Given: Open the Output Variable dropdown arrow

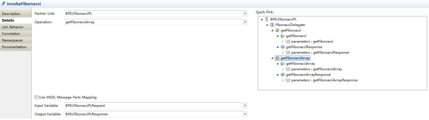Looking at the screenshot, I should tap(245, 114).
